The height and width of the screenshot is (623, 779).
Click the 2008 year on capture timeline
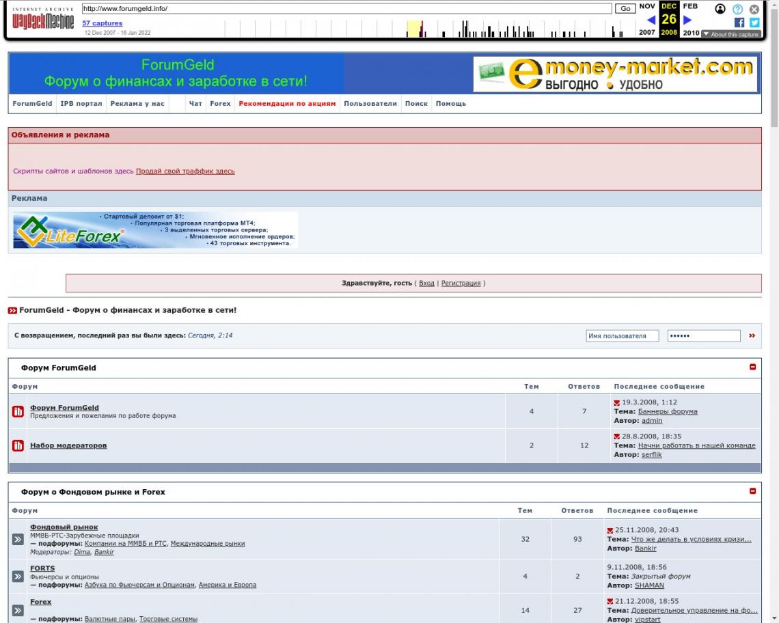[668, 33]
